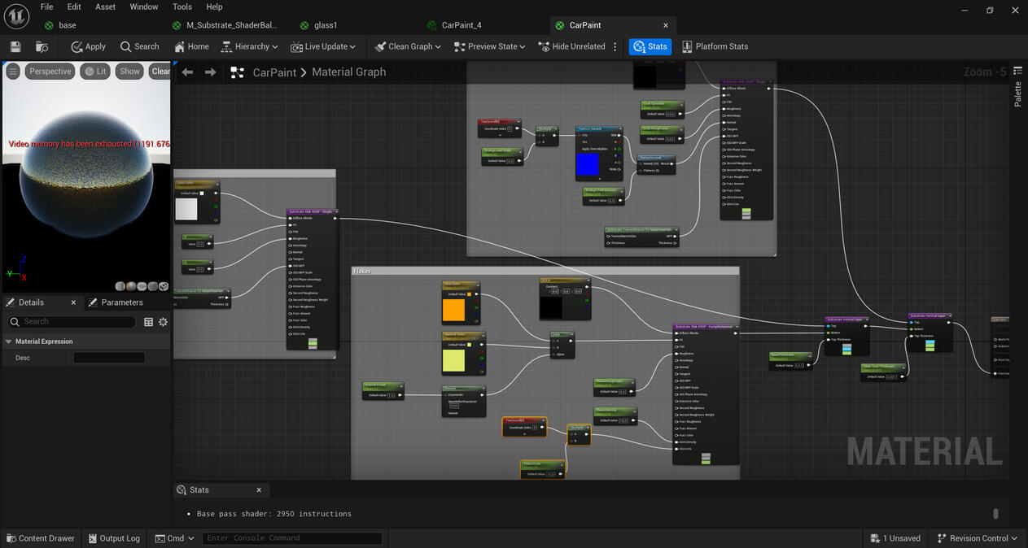The image size is (1028, 548).
Task: Open Revision Control options
Action: tap(977, 537)
